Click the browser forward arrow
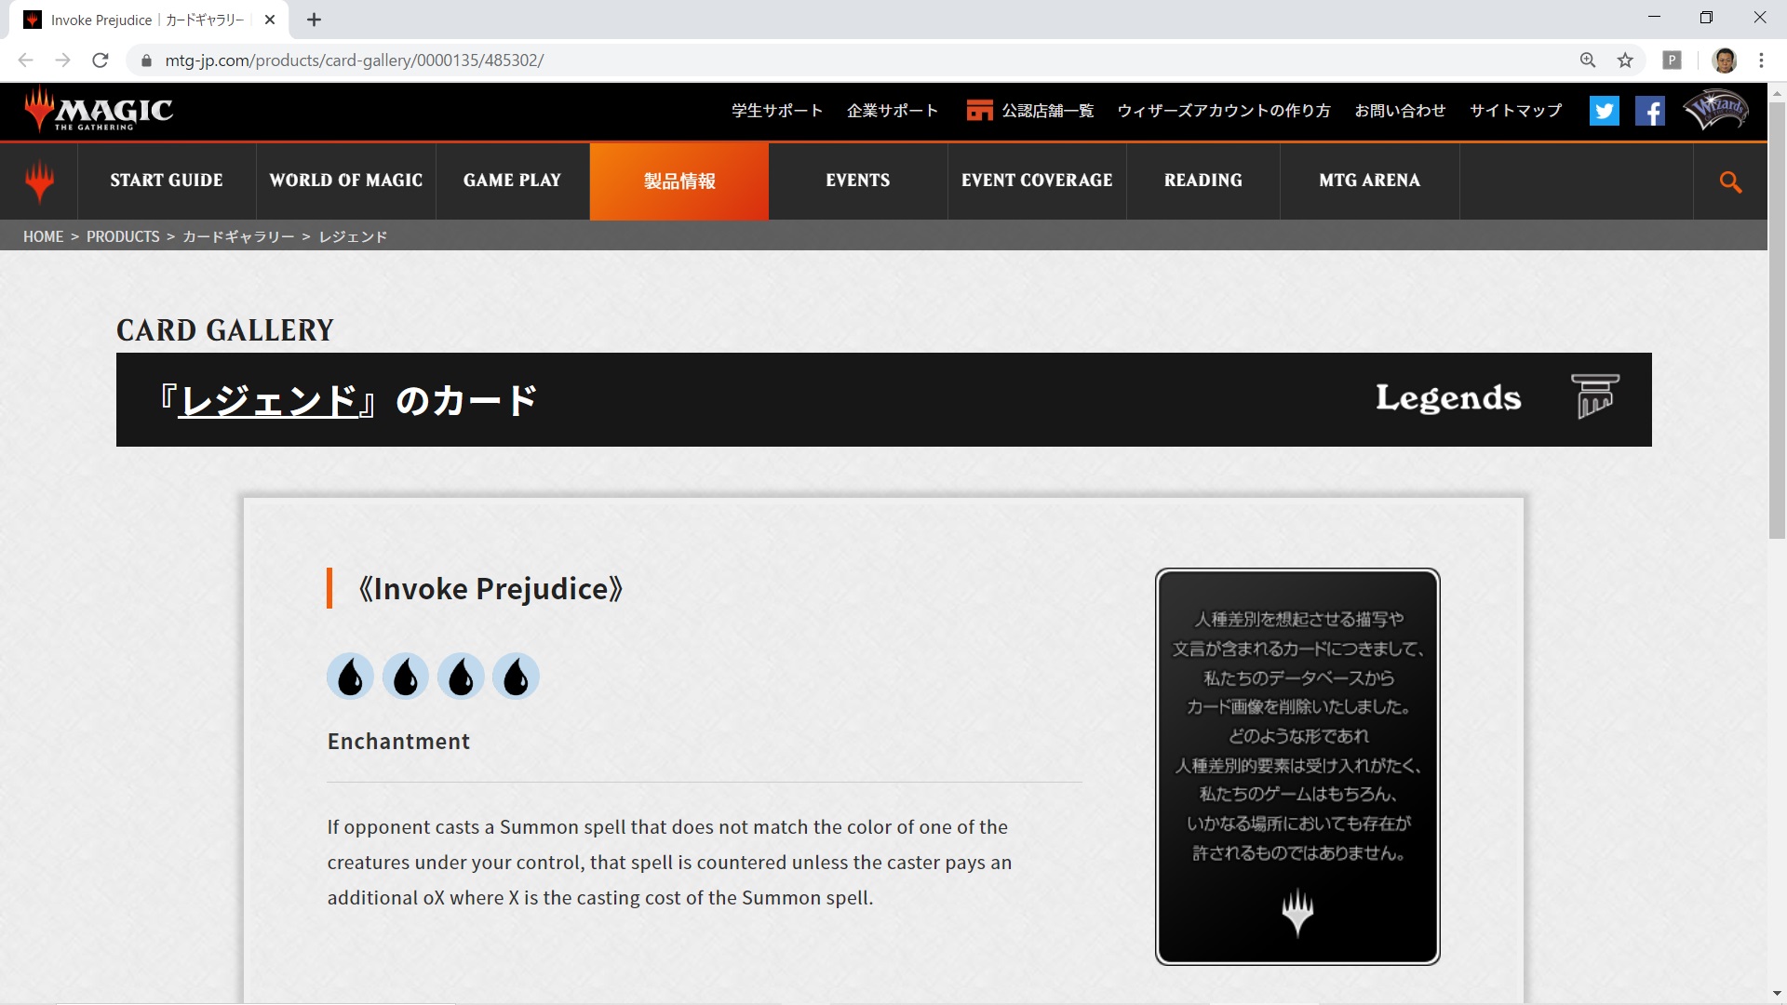The height and width of the screenshot is (1005, 1787). (62, 60)
